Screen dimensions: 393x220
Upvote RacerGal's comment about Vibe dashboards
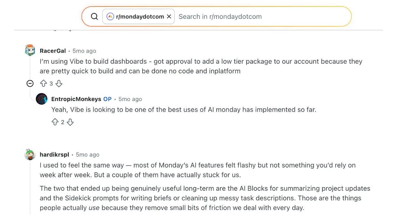pos(44,83)
